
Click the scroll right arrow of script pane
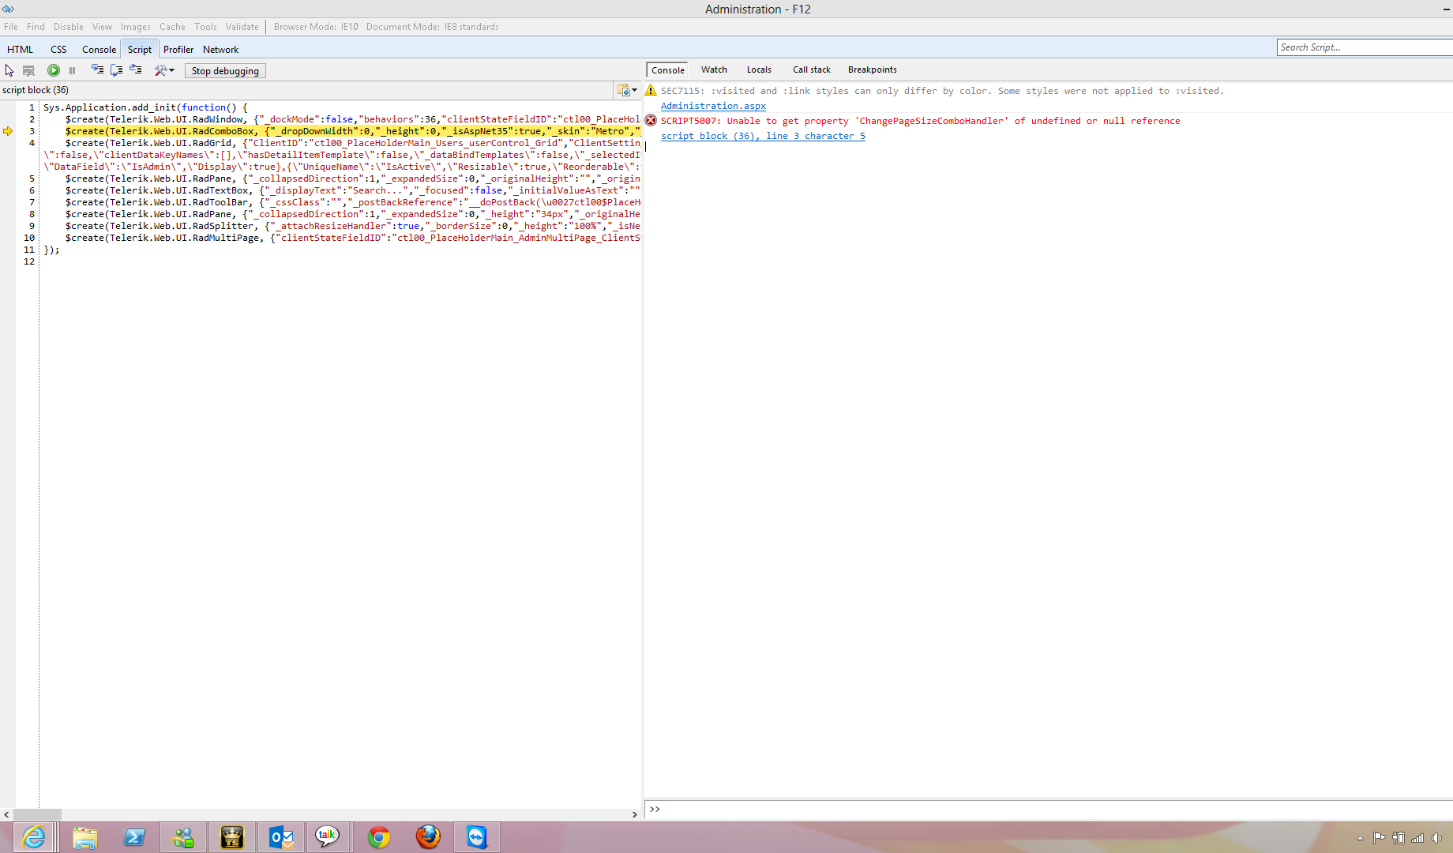click(634, 814)
